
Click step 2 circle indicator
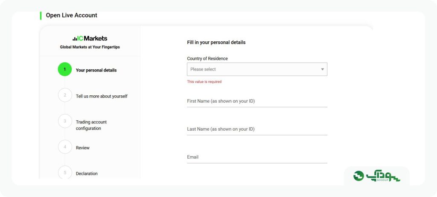(65, 95)
